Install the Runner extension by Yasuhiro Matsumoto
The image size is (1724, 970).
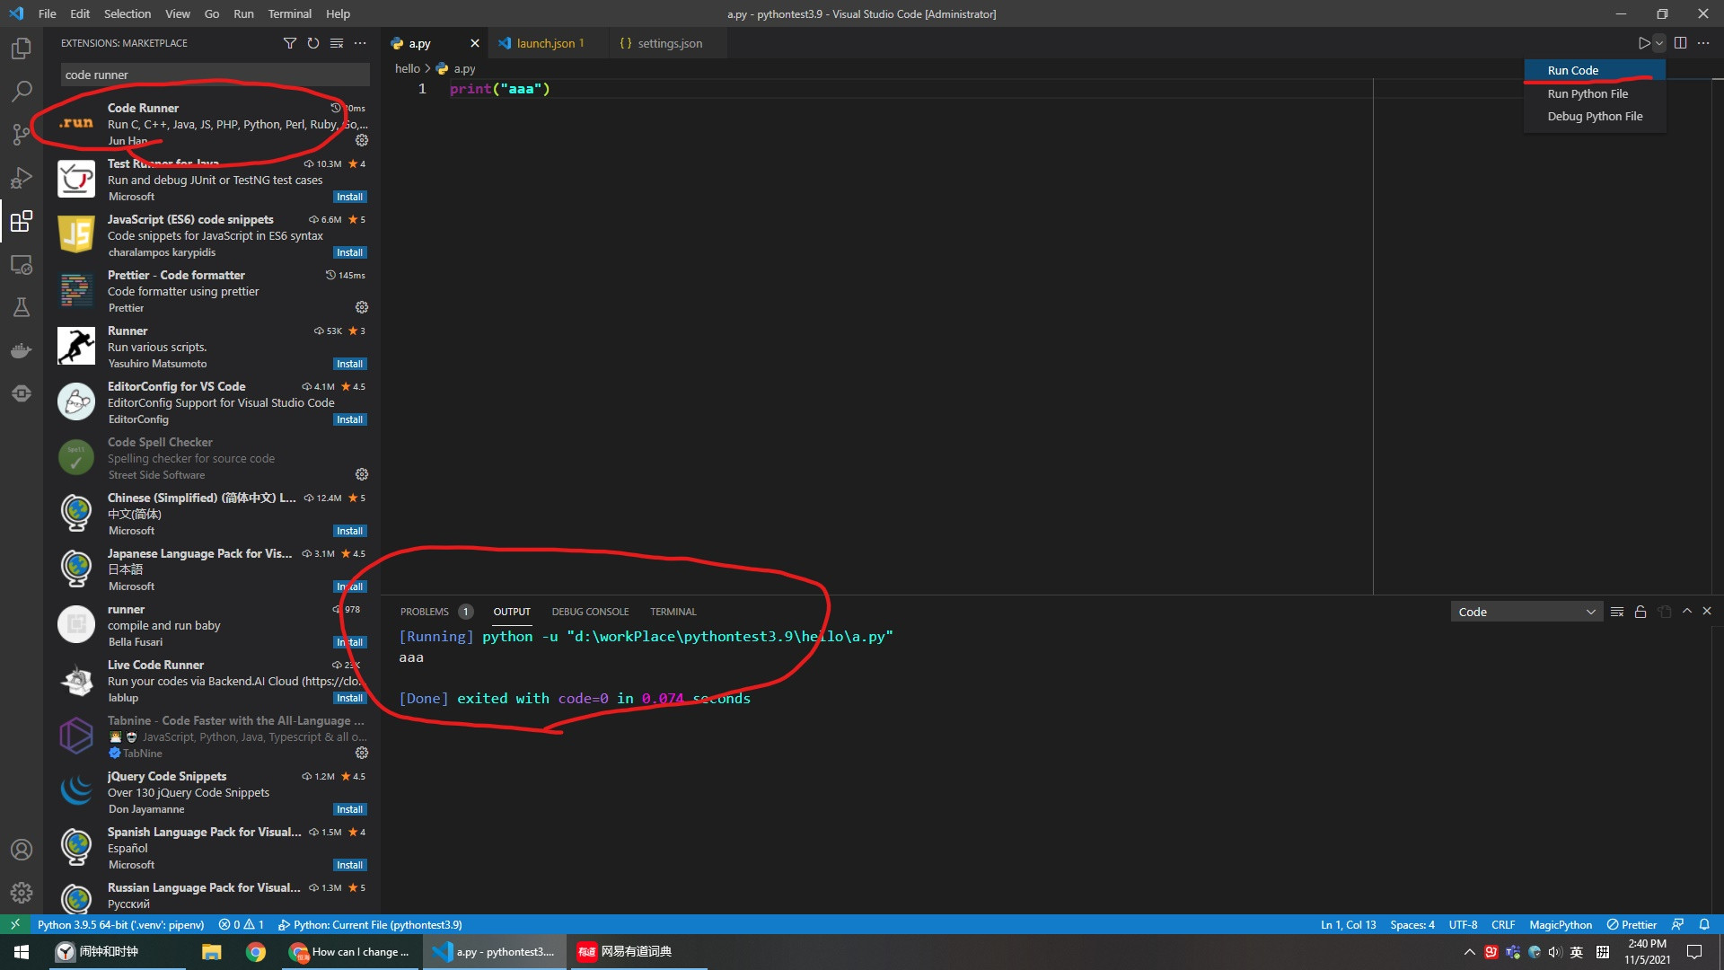tap(349, 364)
